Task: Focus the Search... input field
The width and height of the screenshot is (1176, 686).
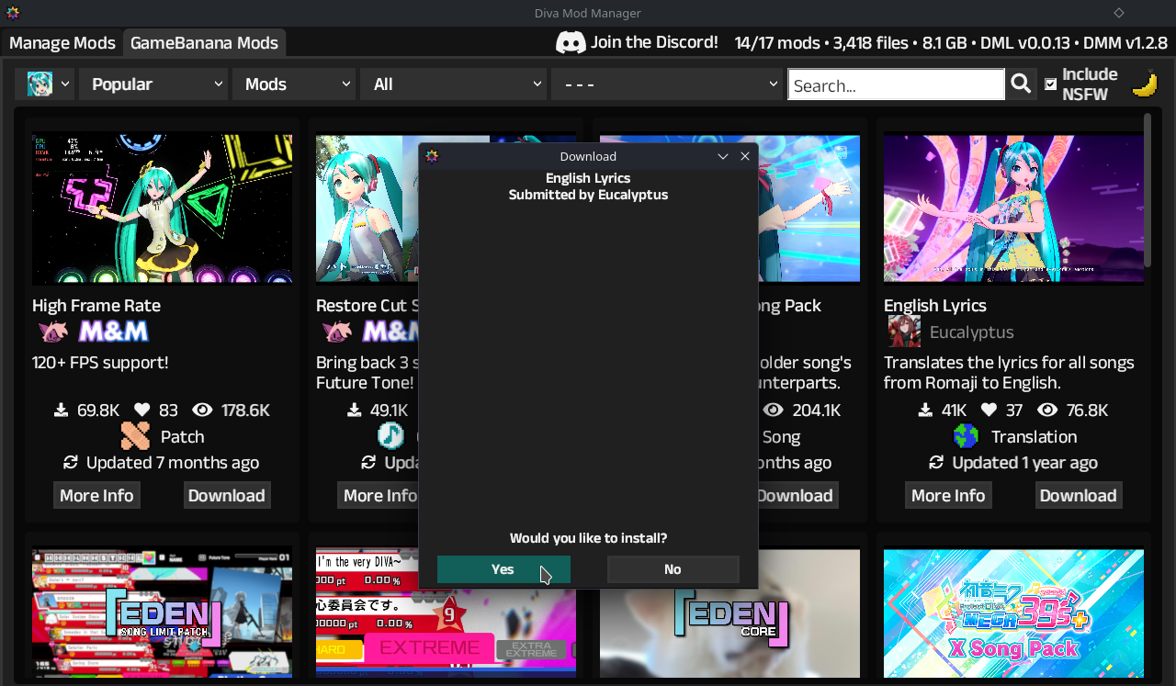Action: [896, 84]
